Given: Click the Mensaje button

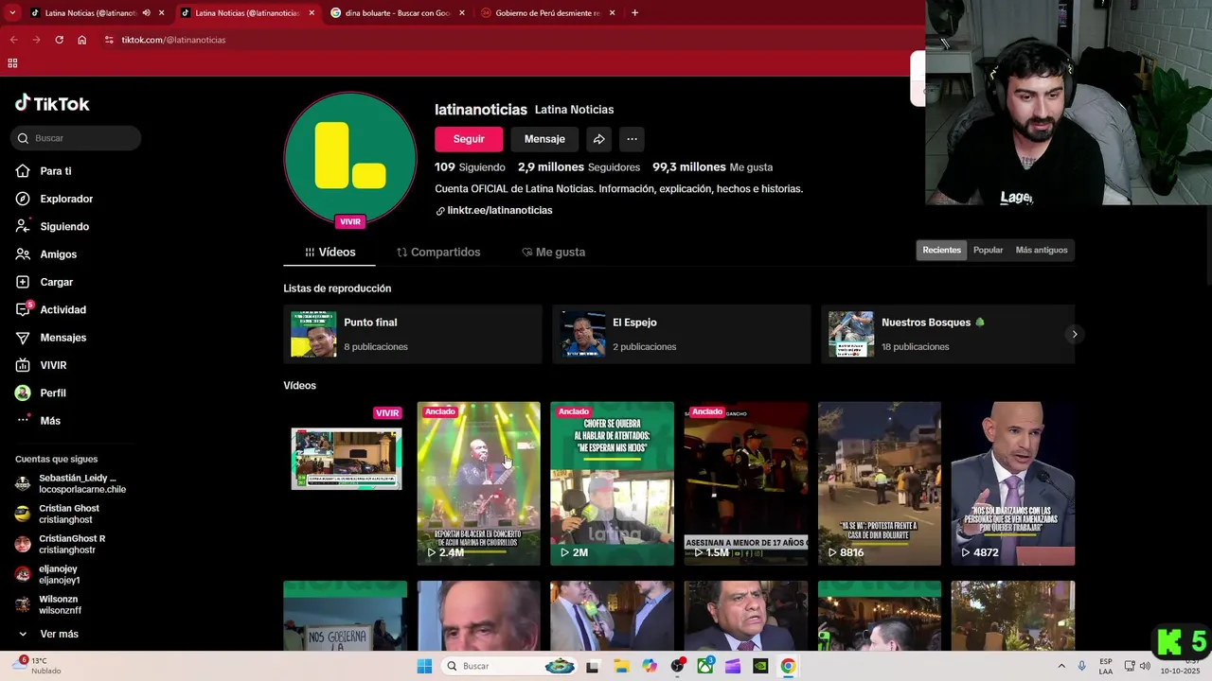Looking at the screenshot, I should 544,139.
